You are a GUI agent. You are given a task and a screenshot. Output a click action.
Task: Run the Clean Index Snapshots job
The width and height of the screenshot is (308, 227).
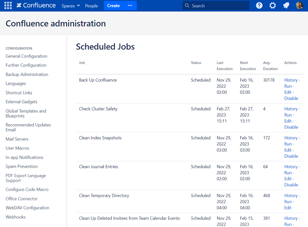tap(288, 144)
